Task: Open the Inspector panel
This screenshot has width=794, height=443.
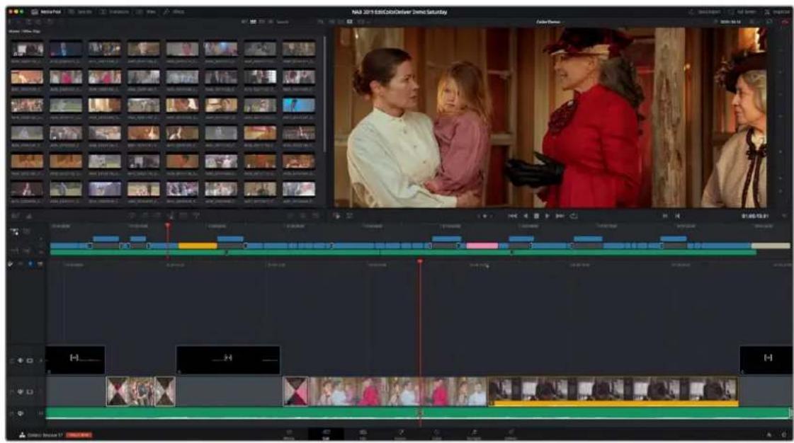Action: (777, 11)
